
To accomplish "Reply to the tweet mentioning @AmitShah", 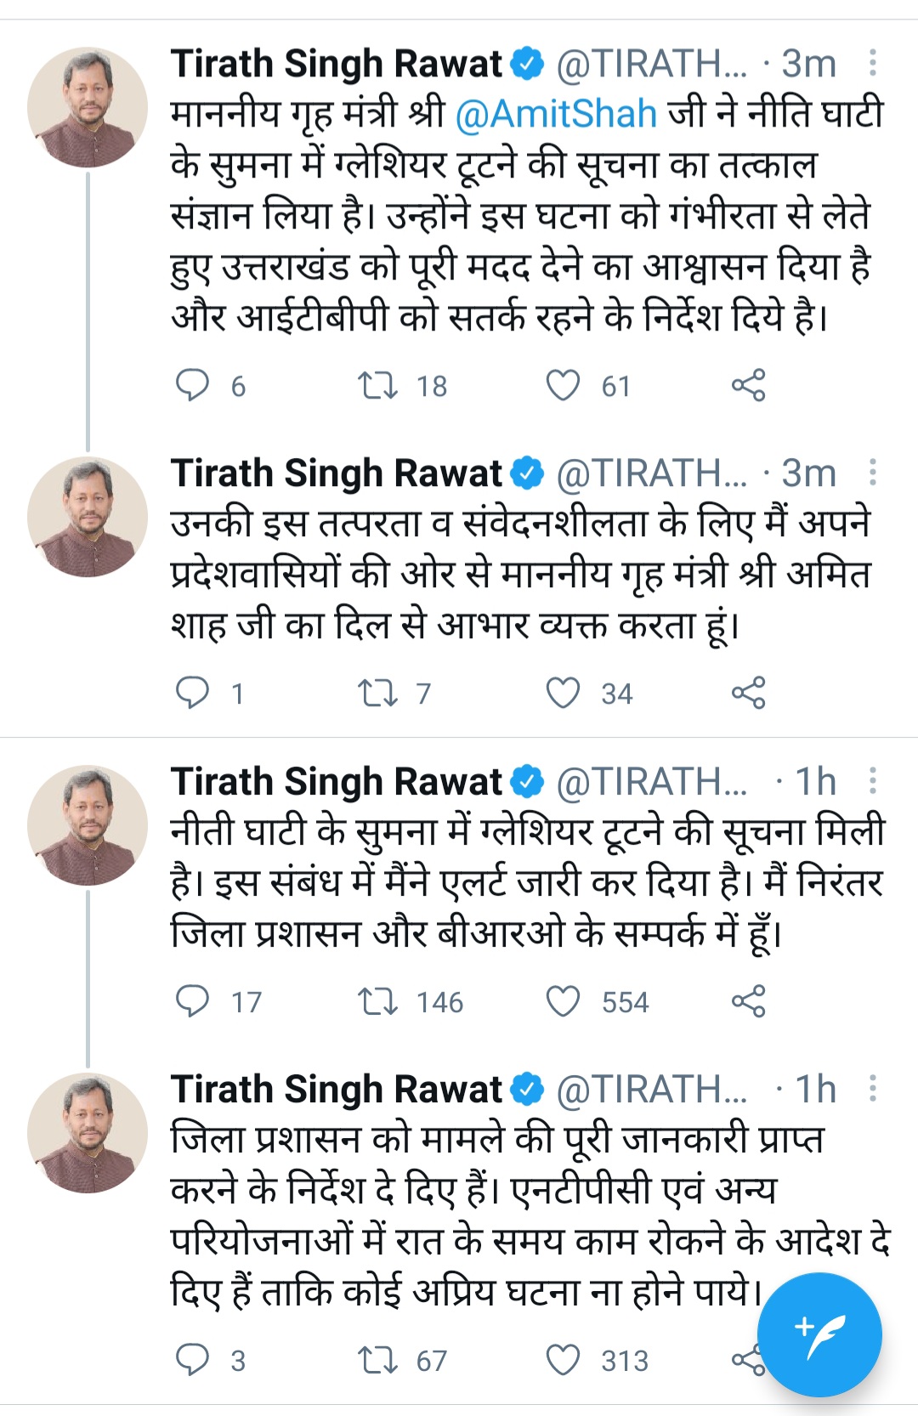I will pos(192,386).
